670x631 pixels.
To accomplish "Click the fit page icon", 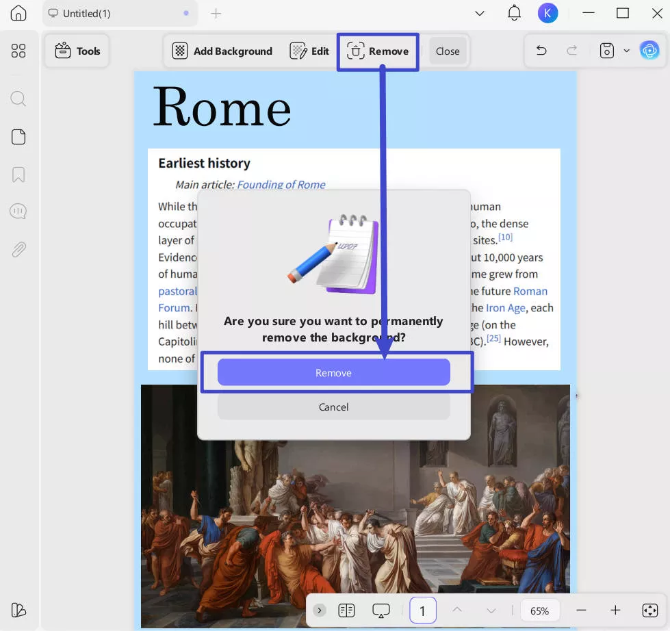I will (x=649, y=610).
